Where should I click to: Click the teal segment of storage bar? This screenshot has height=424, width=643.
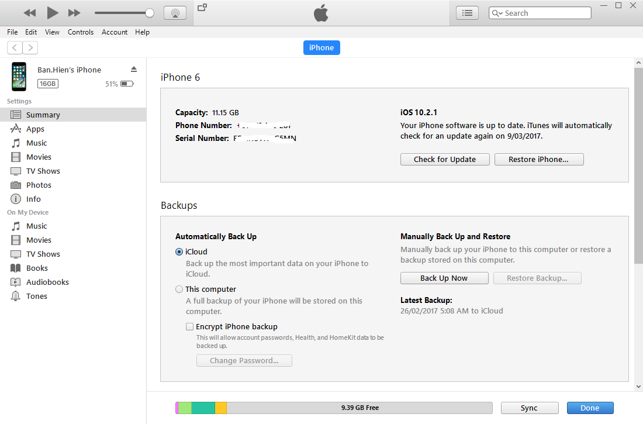click(x=203, y=408)
